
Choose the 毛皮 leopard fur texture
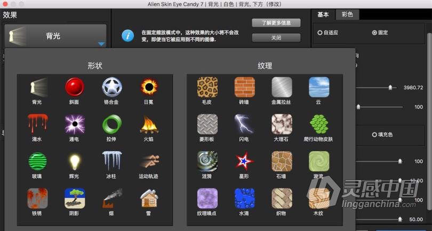click(x=207, y=87)
